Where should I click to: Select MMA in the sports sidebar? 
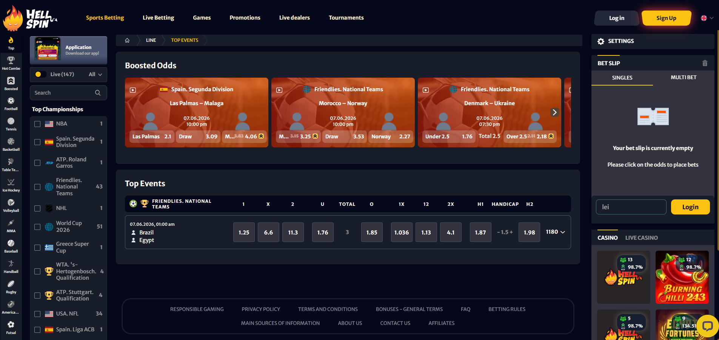11,226
